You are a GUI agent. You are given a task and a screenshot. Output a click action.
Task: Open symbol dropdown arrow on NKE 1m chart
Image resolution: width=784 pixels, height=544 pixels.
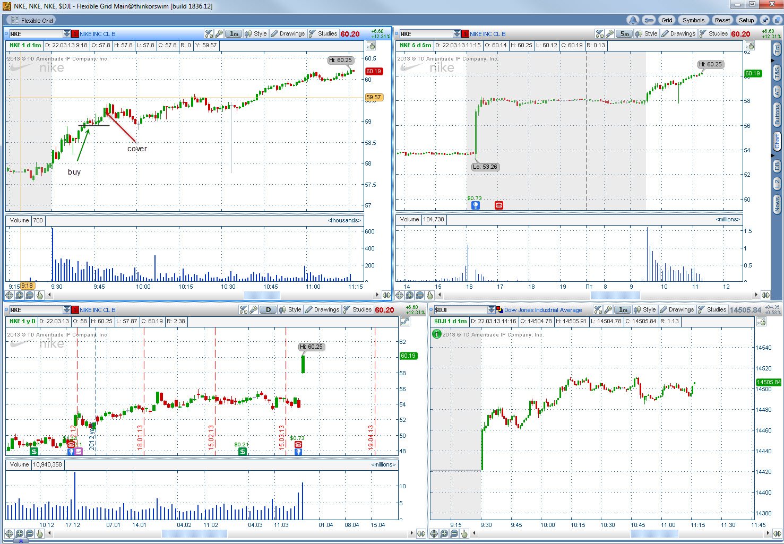coord(66,34)
